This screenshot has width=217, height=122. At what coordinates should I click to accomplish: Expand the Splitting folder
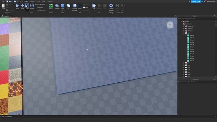184,28
